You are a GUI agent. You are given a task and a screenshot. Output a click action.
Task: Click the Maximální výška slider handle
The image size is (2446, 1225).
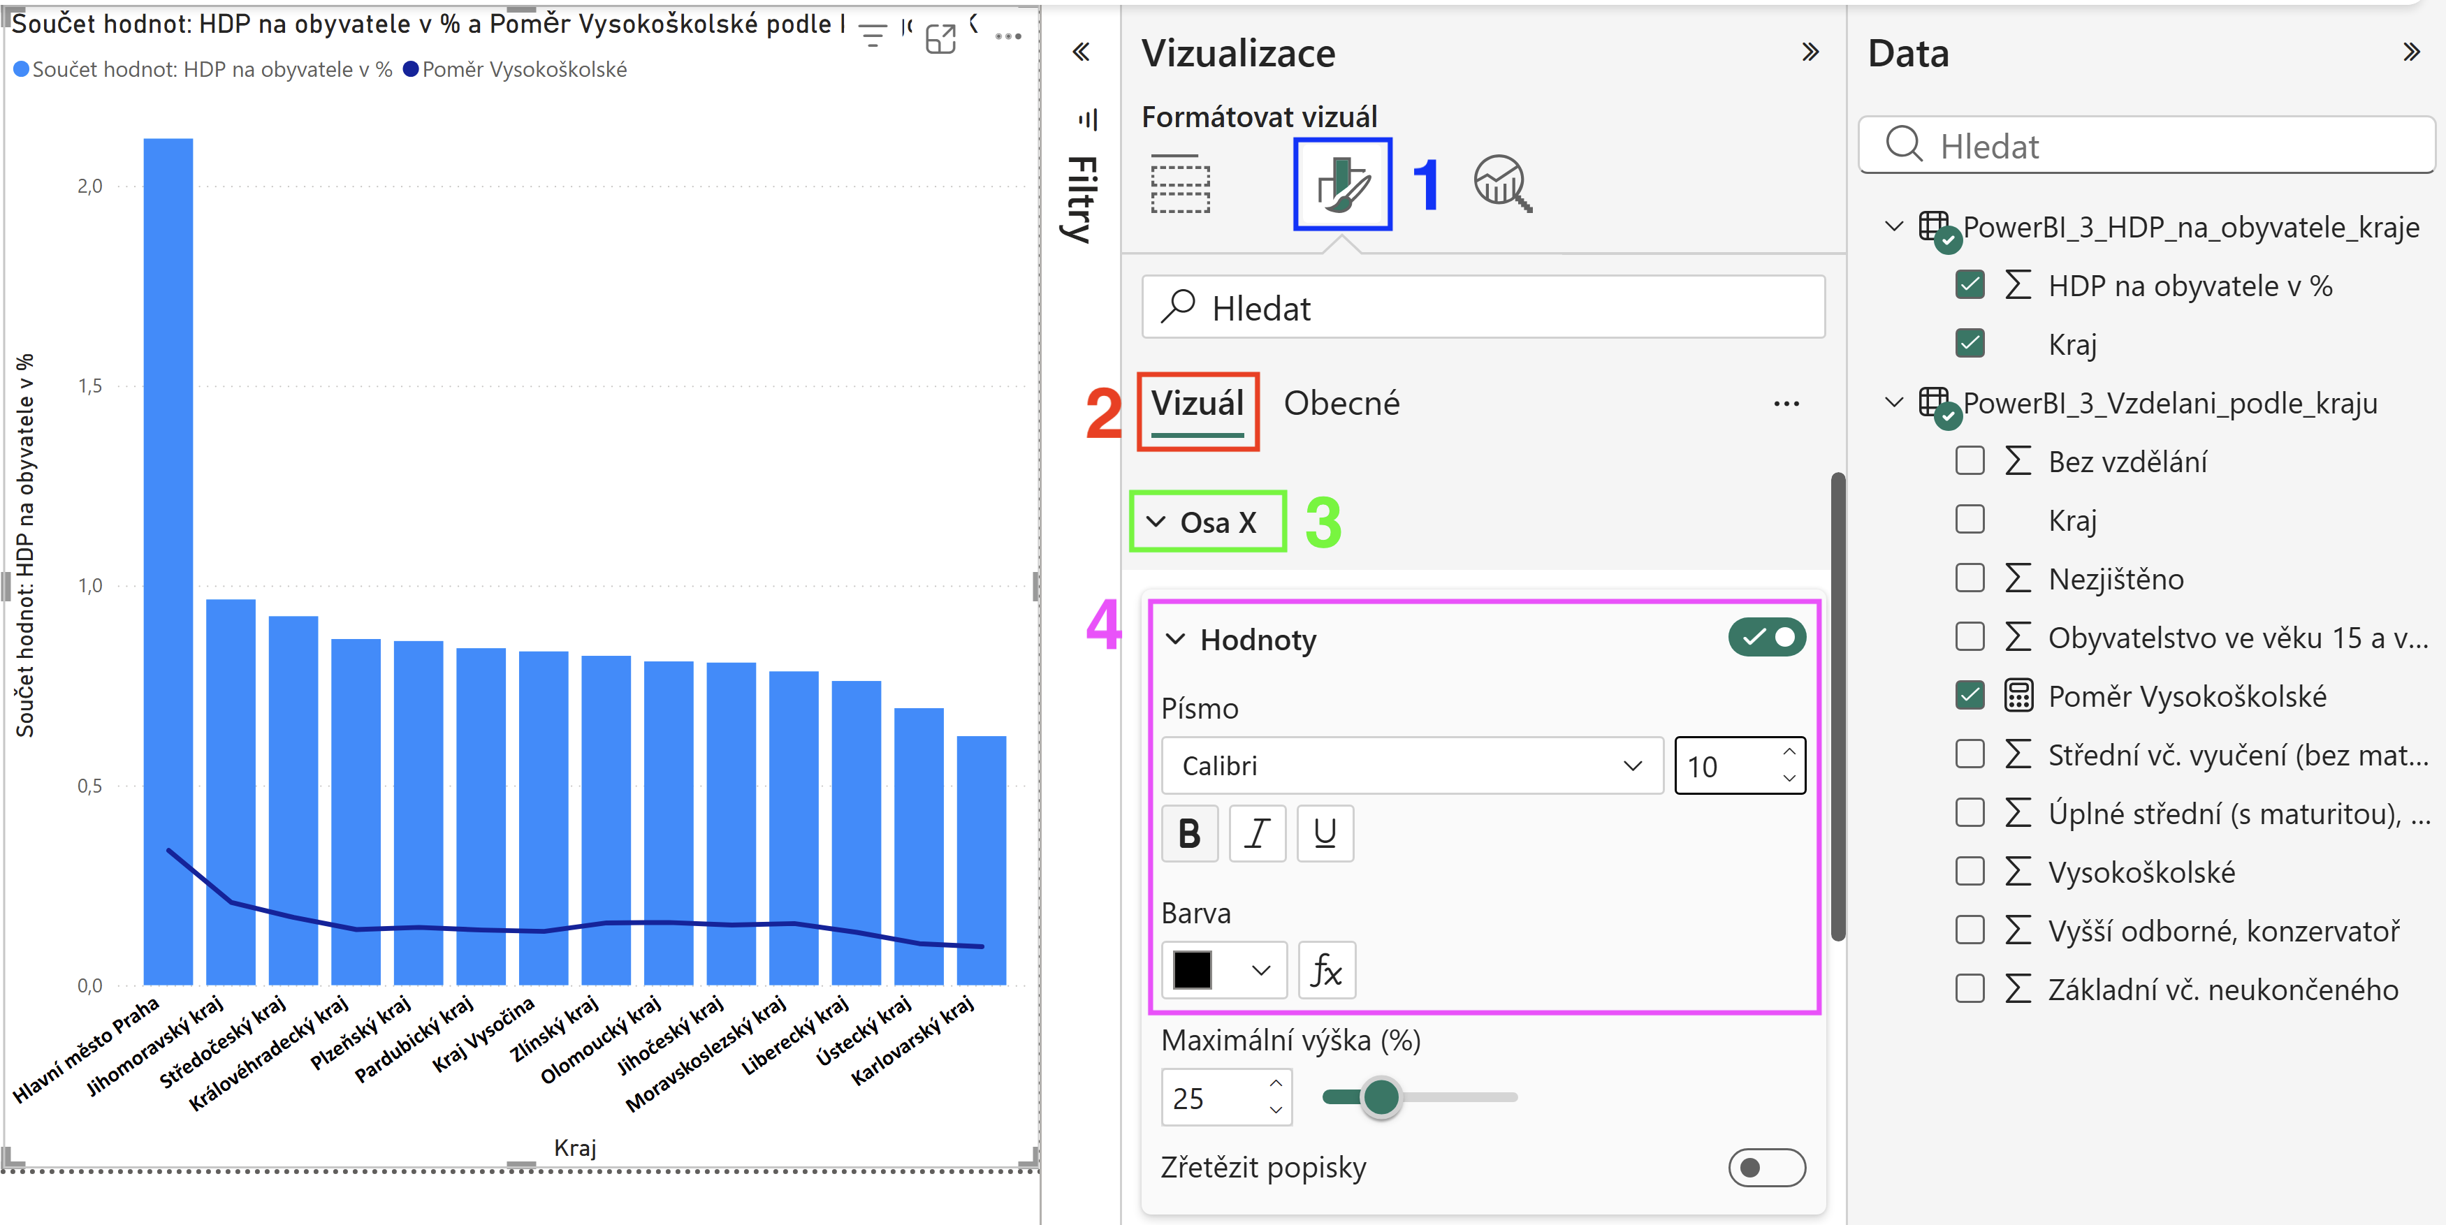pyautogui.click(x=1381, y=1098)
